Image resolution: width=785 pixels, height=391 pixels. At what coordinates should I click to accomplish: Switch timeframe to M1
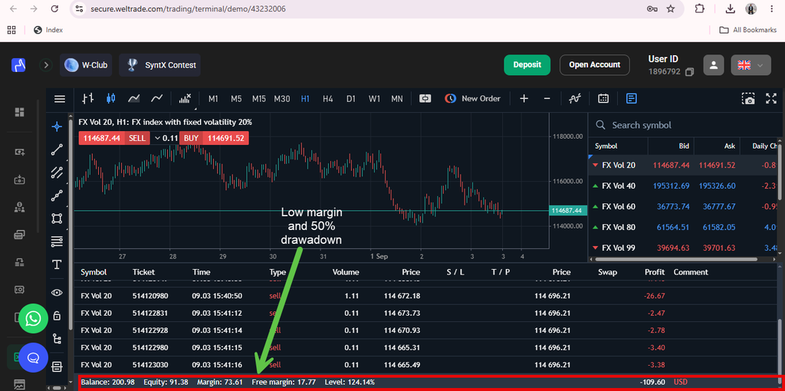(x=213, y=99)
